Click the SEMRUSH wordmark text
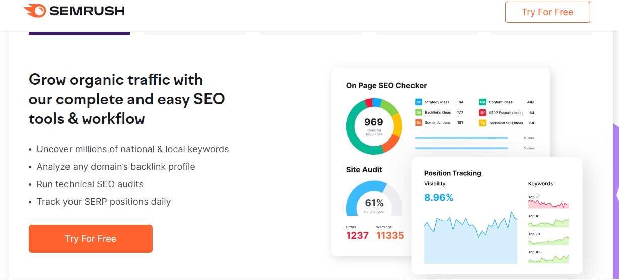 (x=87, y=11)
